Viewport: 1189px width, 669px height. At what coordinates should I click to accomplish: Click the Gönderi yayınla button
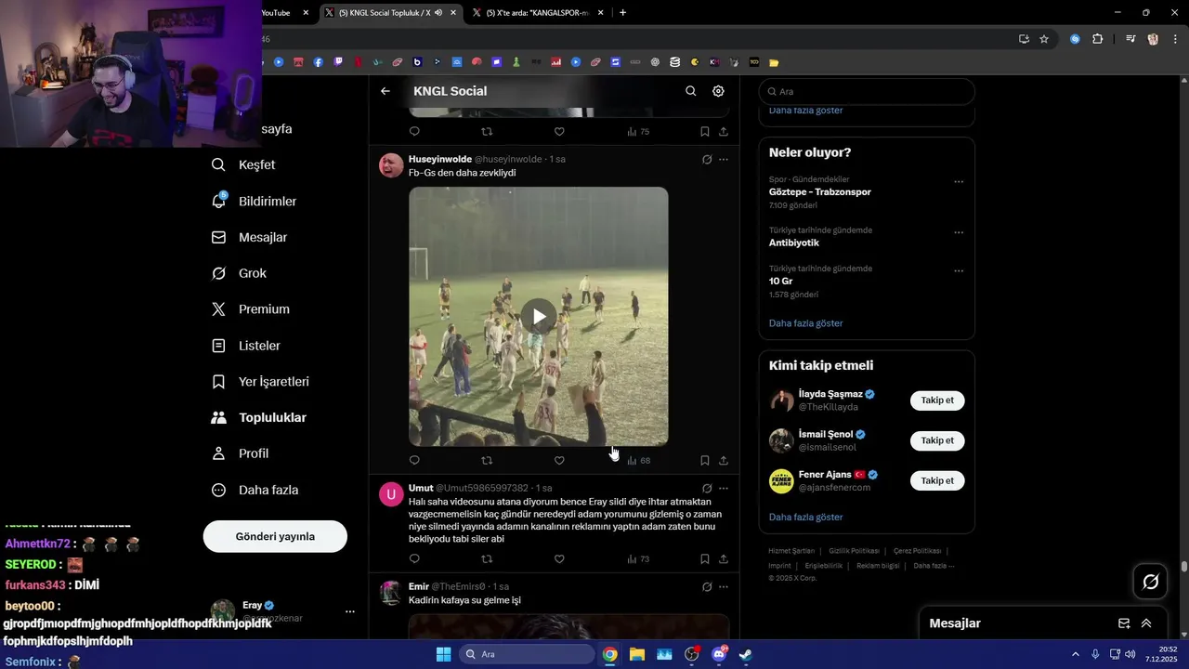coord(275,536)
